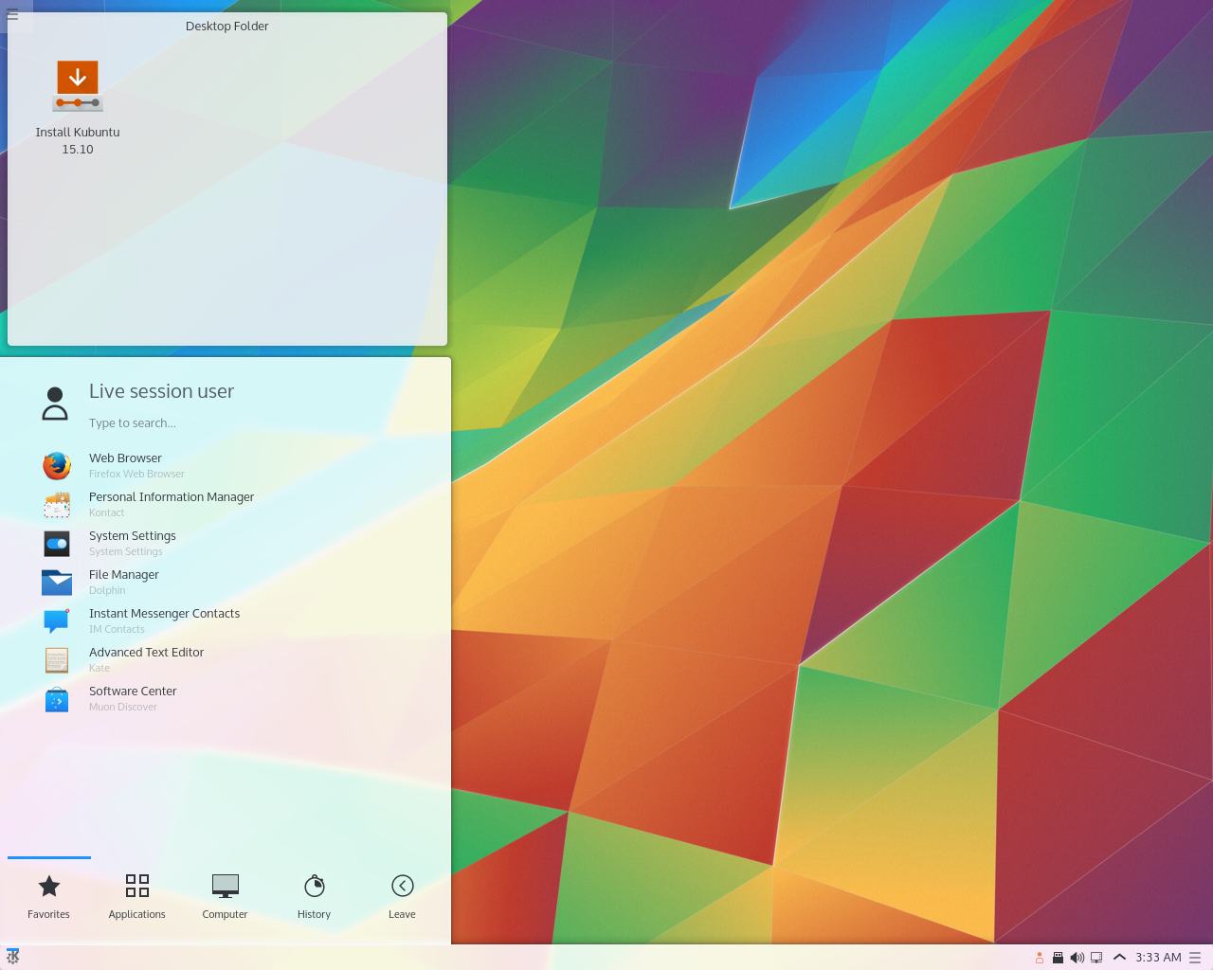Switch to the History tab

(314, 897)
